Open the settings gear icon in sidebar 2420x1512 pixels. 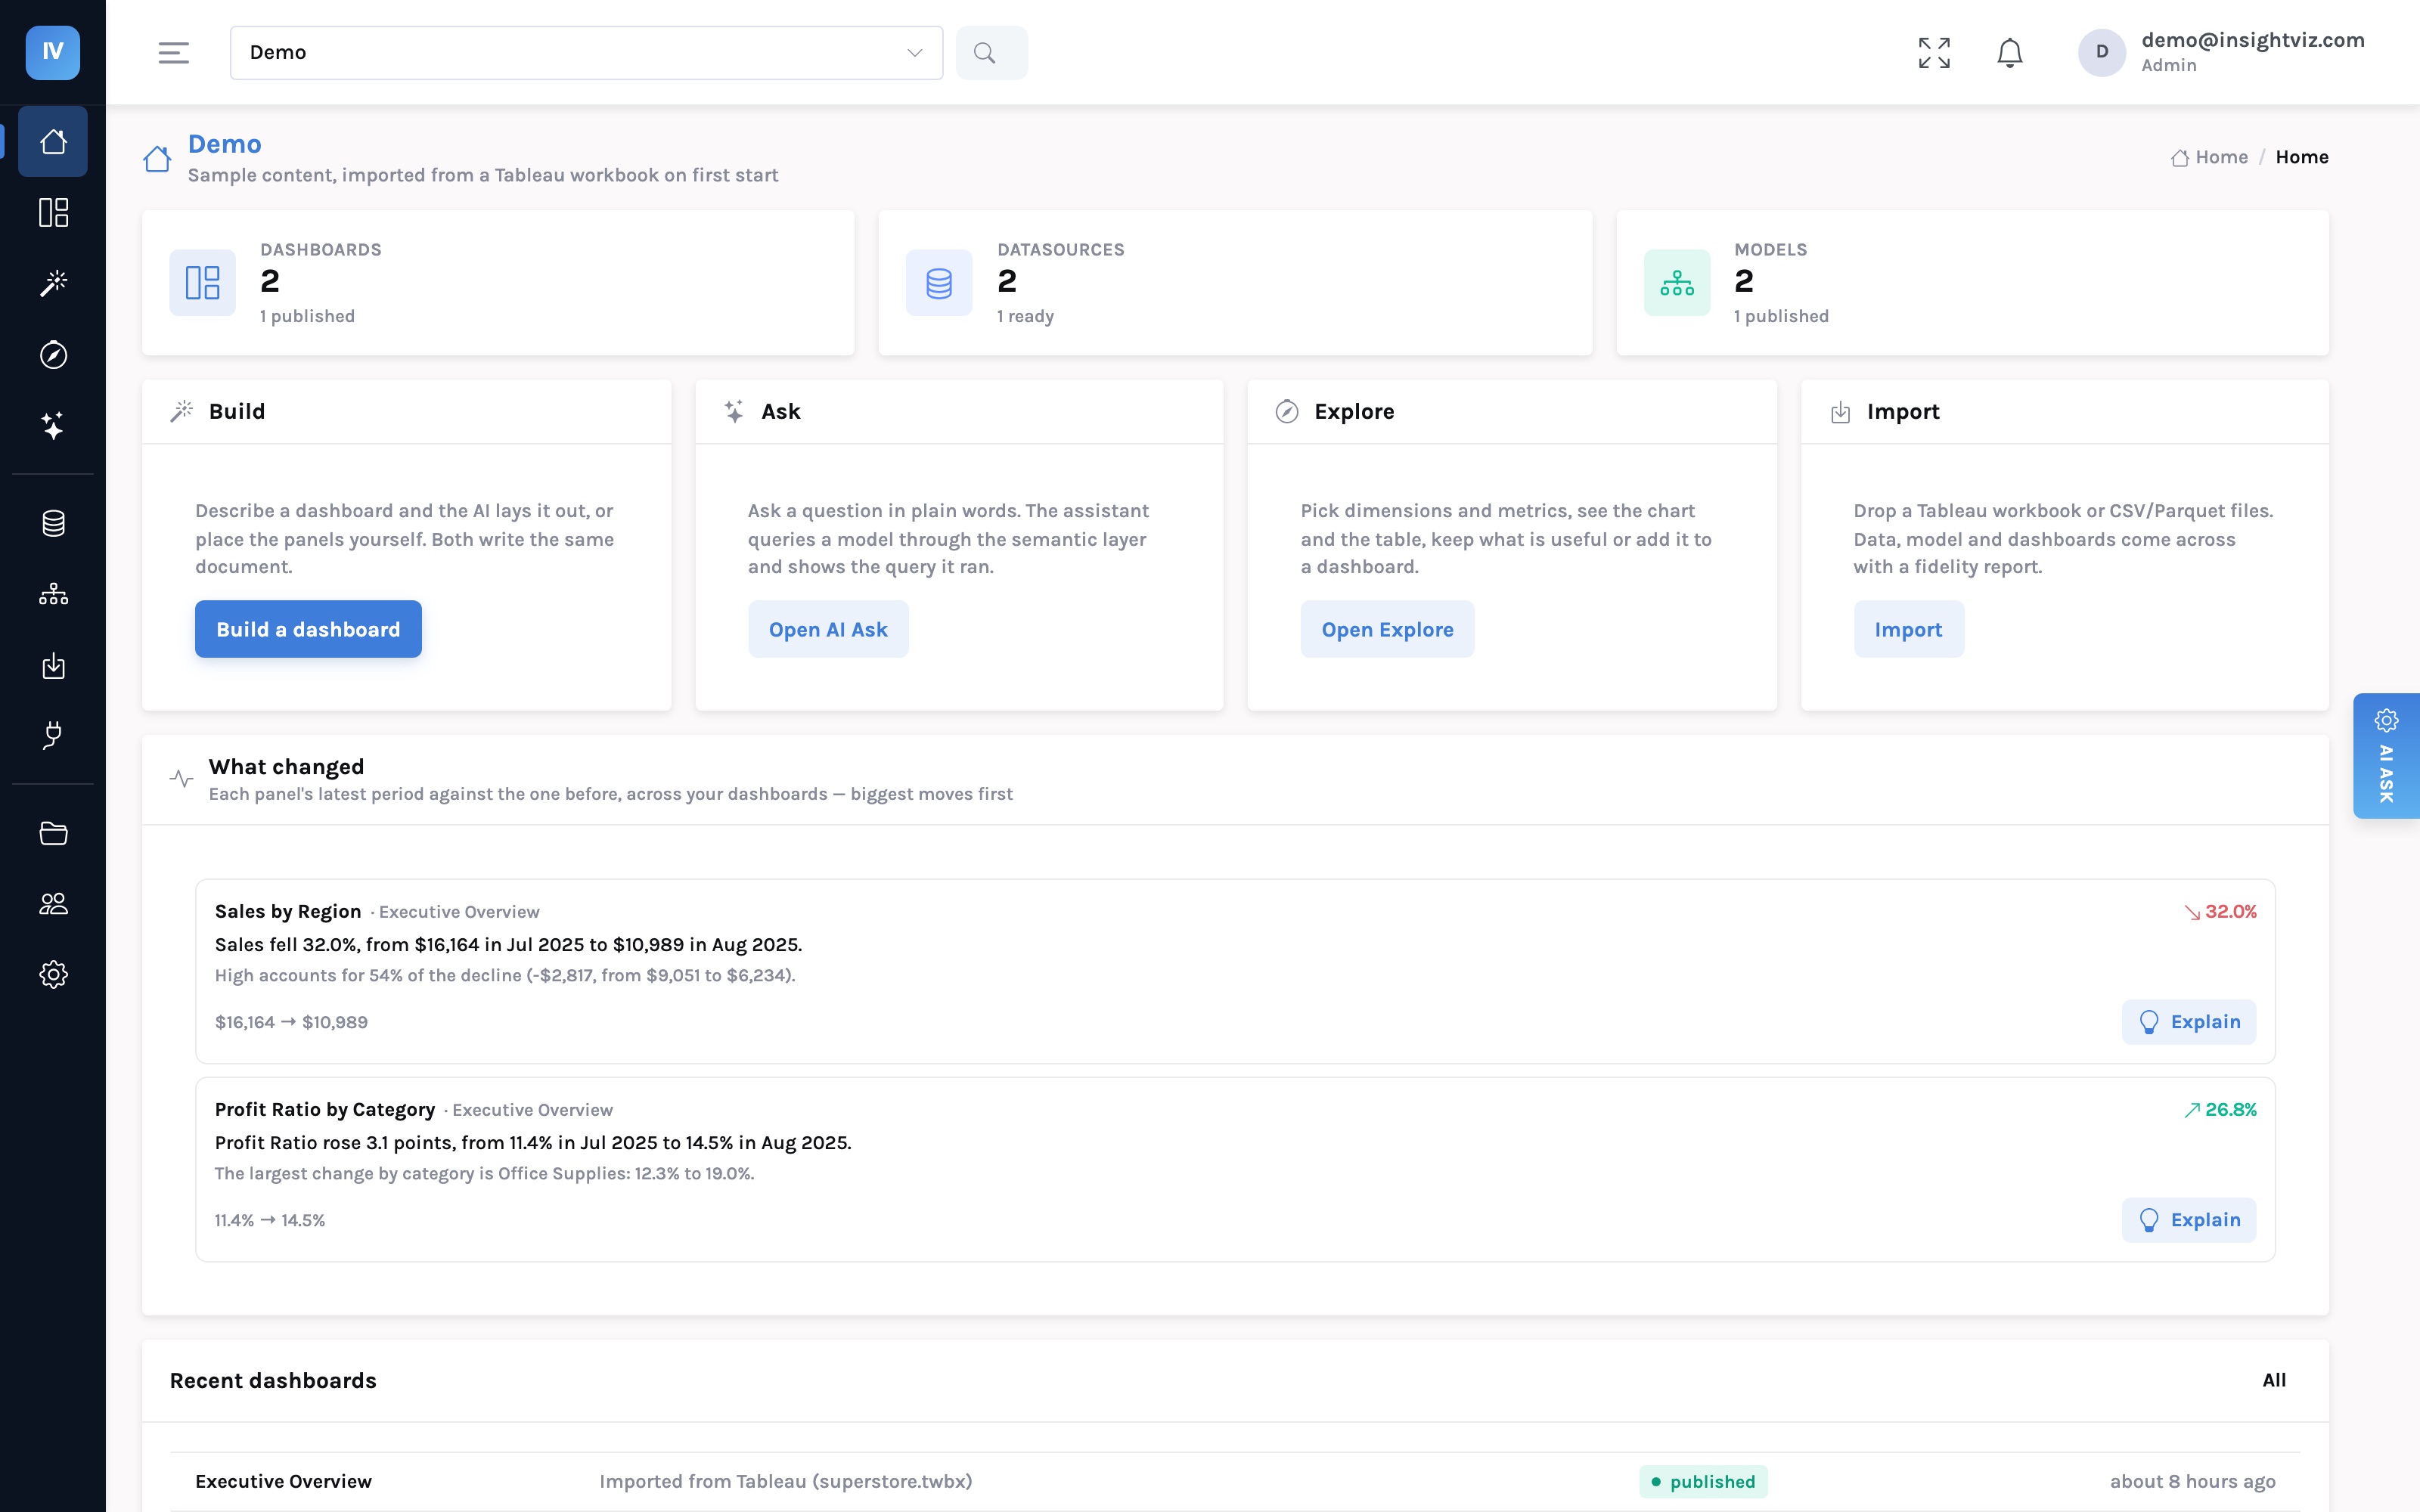coord(53,975)
